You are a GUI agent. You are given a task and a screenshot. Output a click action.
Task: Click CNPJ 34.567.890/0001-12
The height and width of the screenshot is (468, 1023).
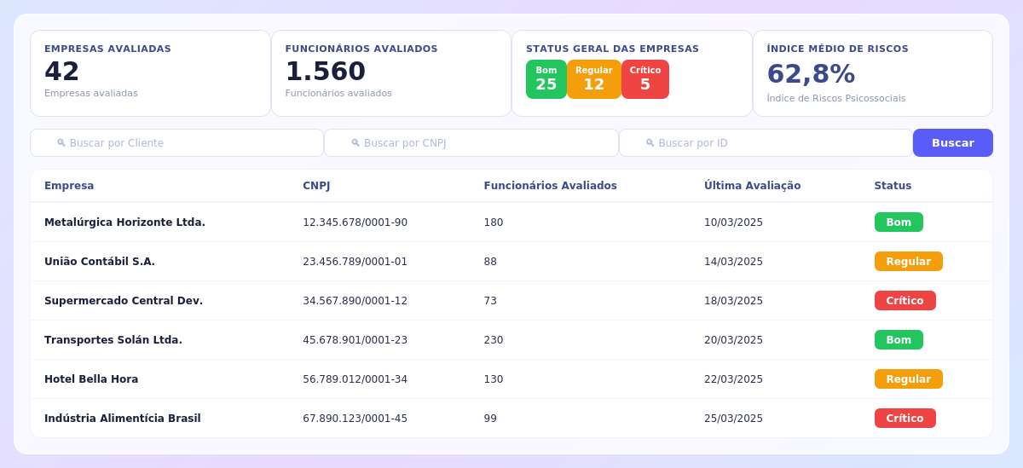[x=355, y=301]
